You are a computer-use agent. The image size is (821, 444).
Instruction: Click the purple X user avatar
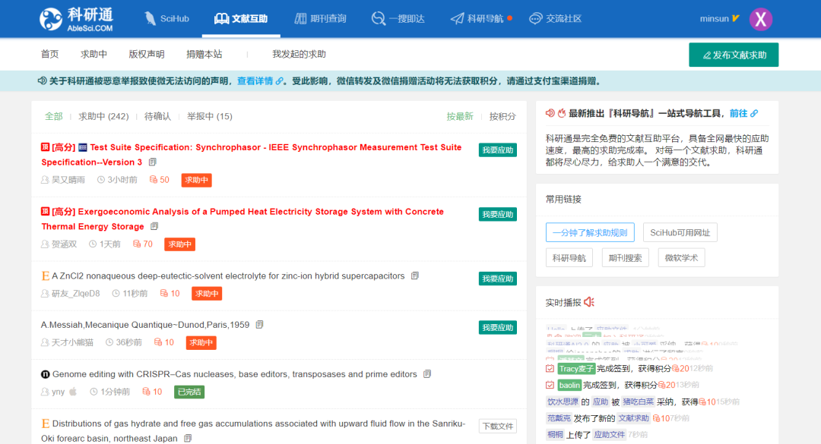coord(761,19)
